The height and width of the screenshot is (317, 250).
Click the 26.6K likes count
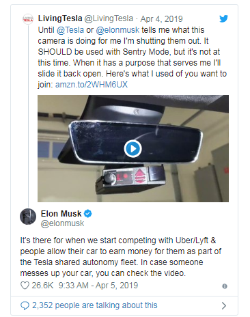pos(42,286)
